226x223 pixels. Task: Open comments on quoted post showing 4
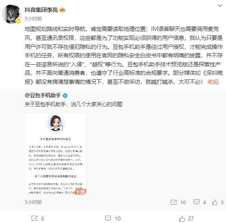coord(200,202)
